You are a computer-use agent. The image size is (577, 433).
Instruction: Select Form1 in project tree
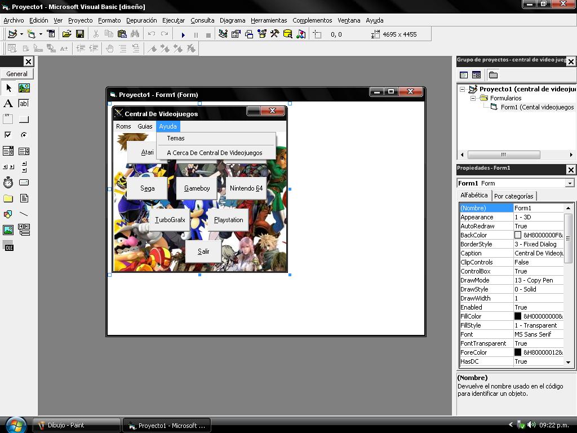coord(537,107)
